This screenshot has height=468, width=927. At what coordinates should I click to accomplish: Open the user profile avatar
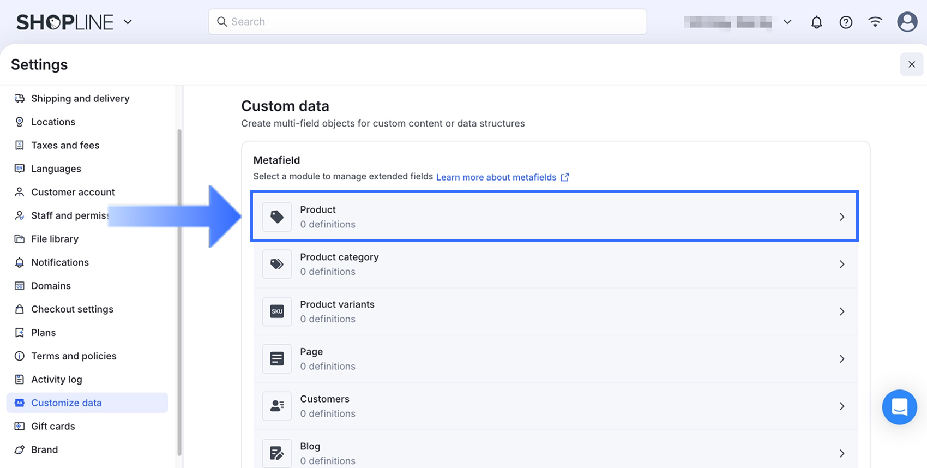(x=907, y=22)
